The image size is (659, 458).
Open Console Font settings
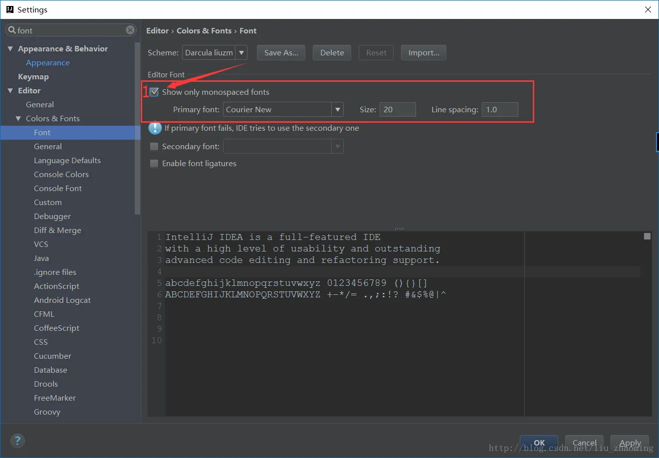tap(58, 188)
